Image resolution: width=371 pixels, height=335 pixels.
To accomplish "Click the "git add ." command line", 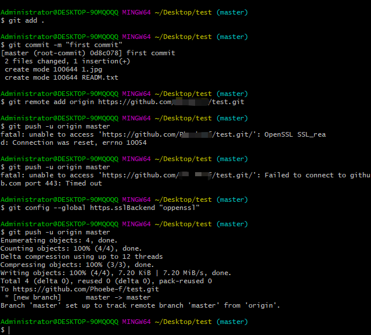I will (x=23, y=20).
